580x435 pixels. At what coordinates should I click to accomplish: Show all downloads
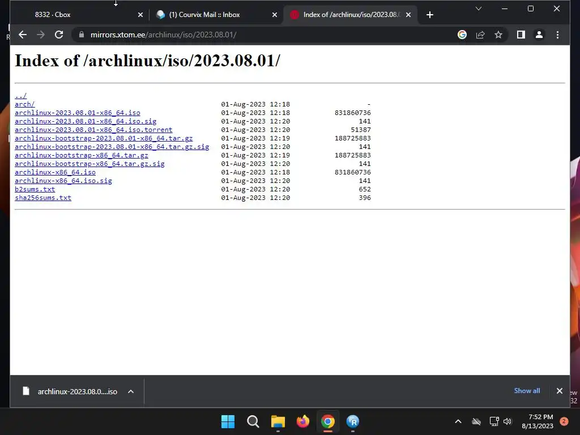(x=527, y=391)
